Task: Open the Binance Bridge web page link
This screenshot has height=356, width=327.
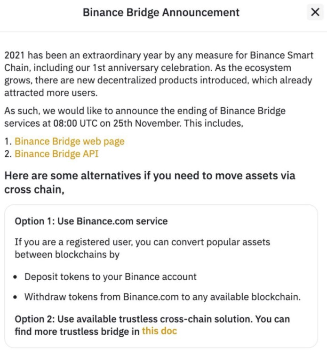Action: tap(70, 141)
